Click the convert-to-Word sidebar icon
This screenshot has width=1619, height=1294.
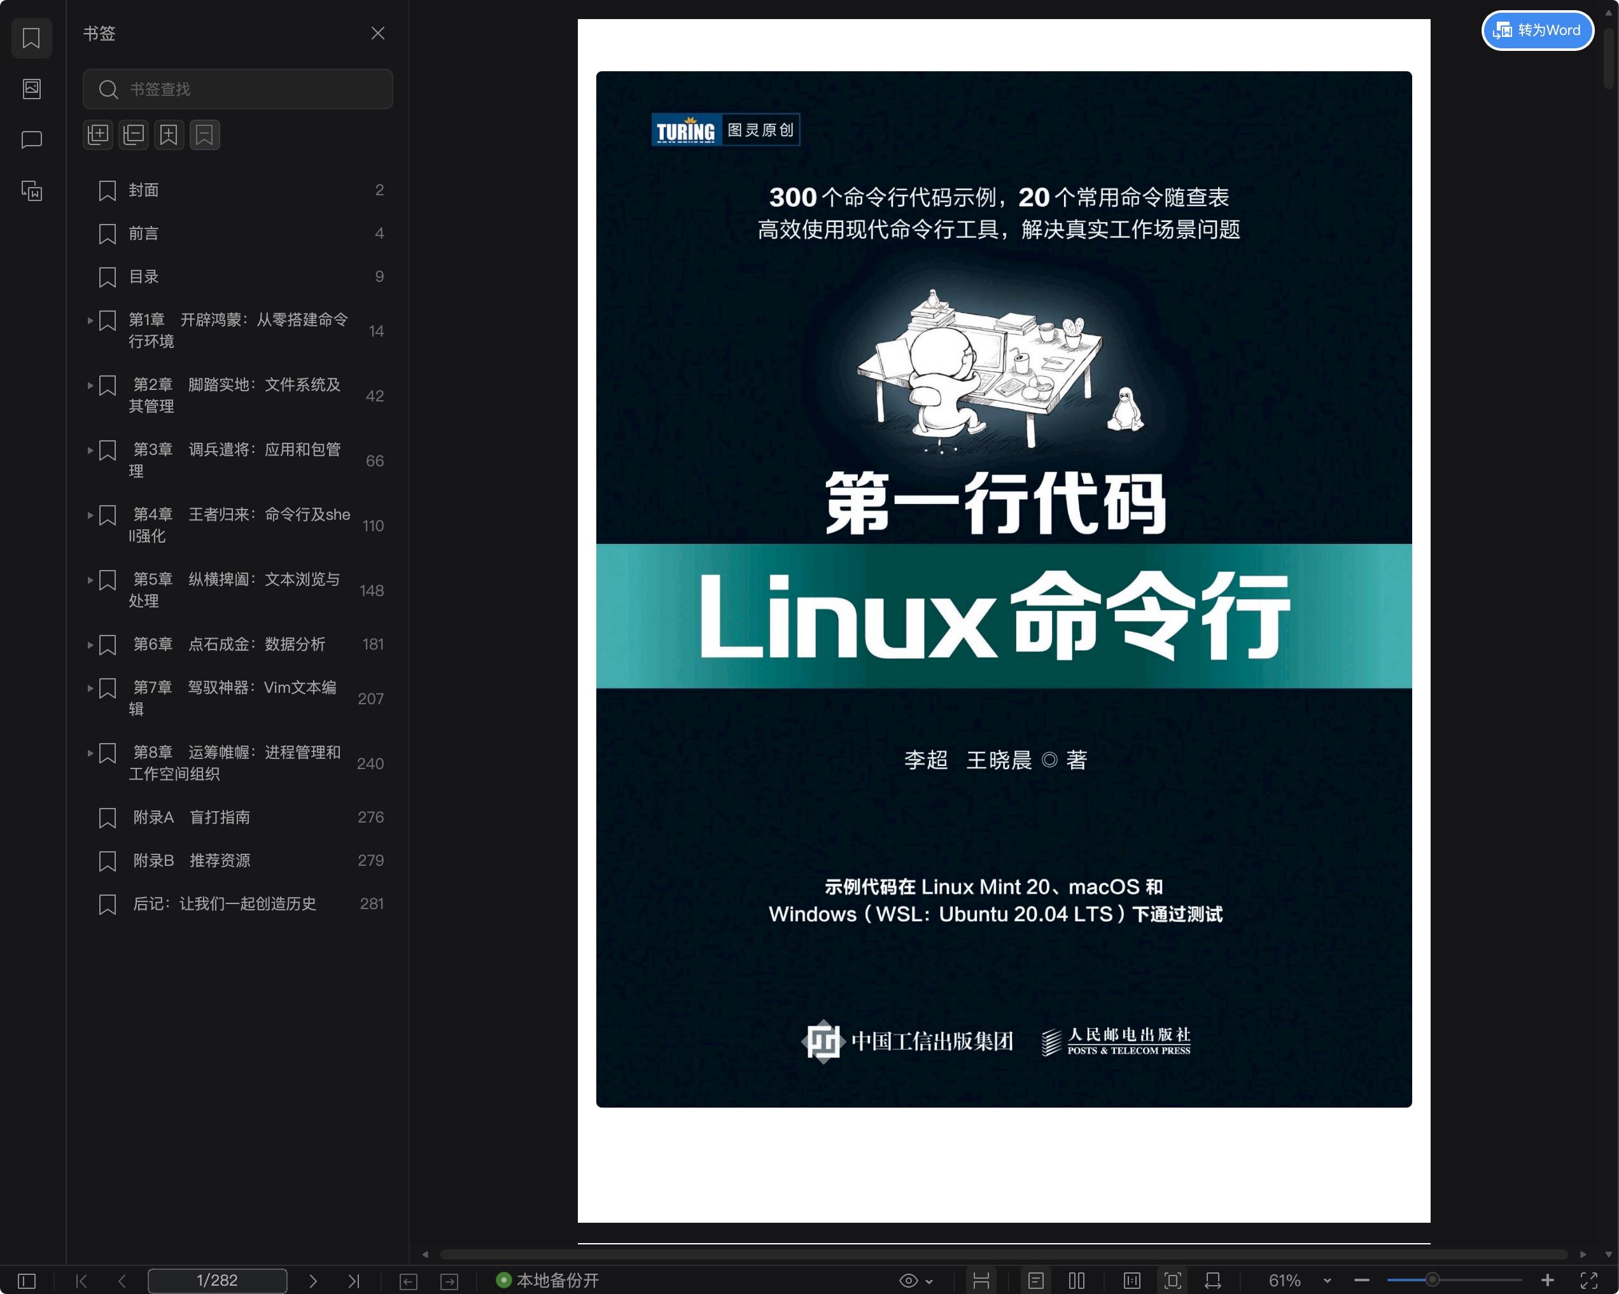[32, 191]
